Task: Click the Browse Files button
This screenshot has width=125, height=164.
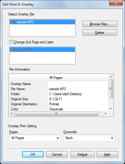Action: click(100, 24)
